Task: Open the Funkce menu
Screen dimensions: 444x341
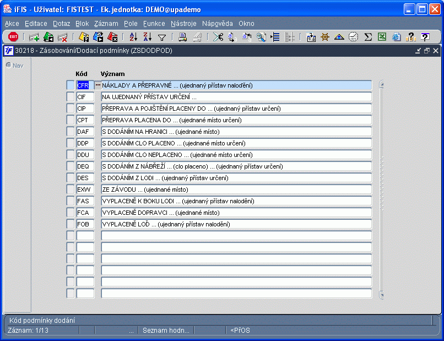Action: point(154,24)
